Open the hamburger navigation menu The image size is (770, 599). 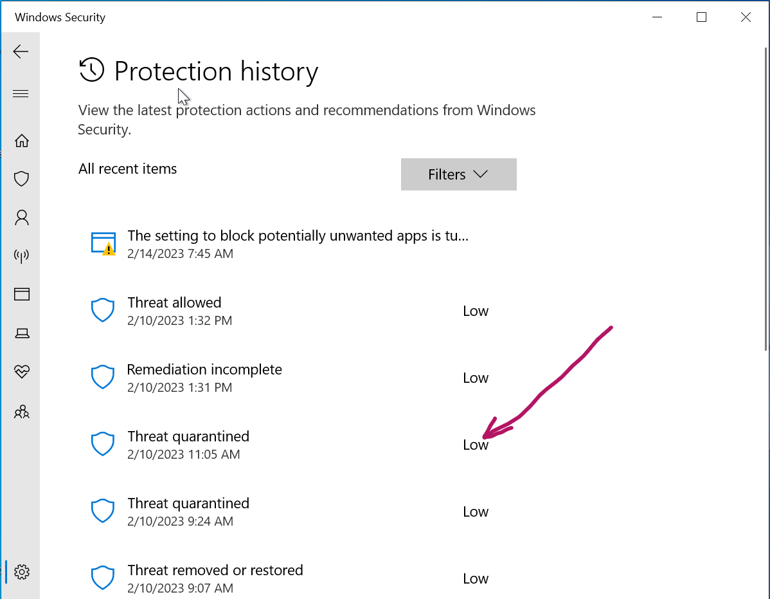[21, 94]
